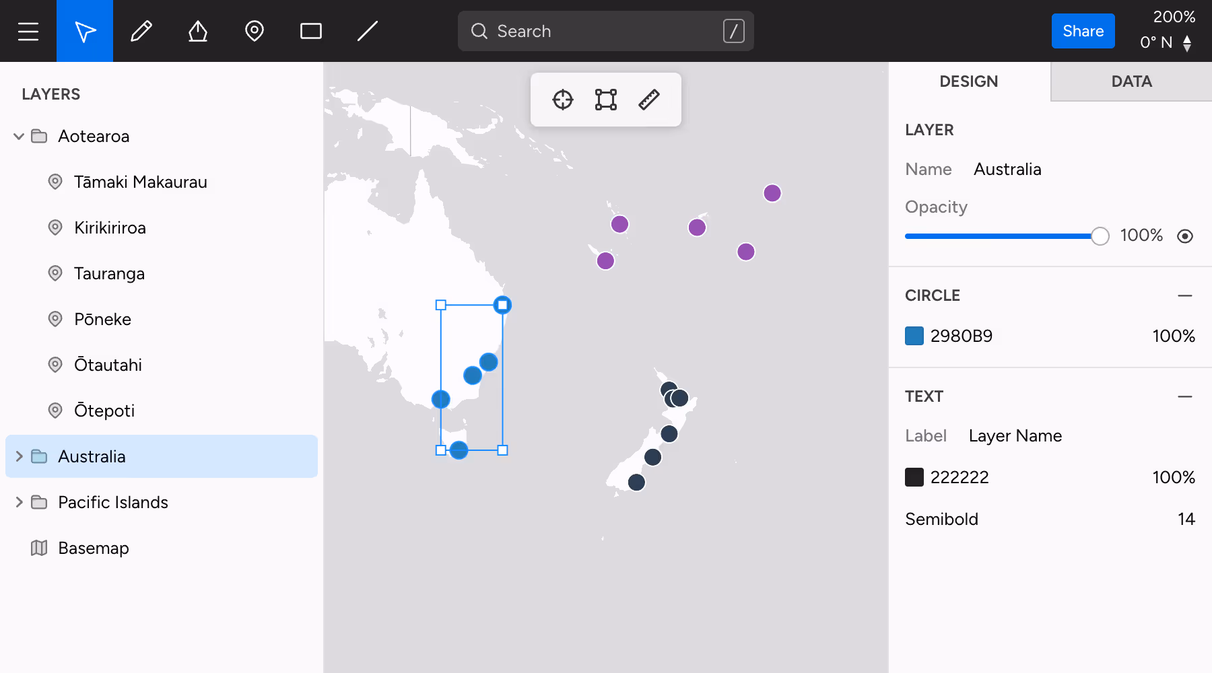Switch to the Data tab
Screen dimensions: 1212x673
click(1131, 81)
